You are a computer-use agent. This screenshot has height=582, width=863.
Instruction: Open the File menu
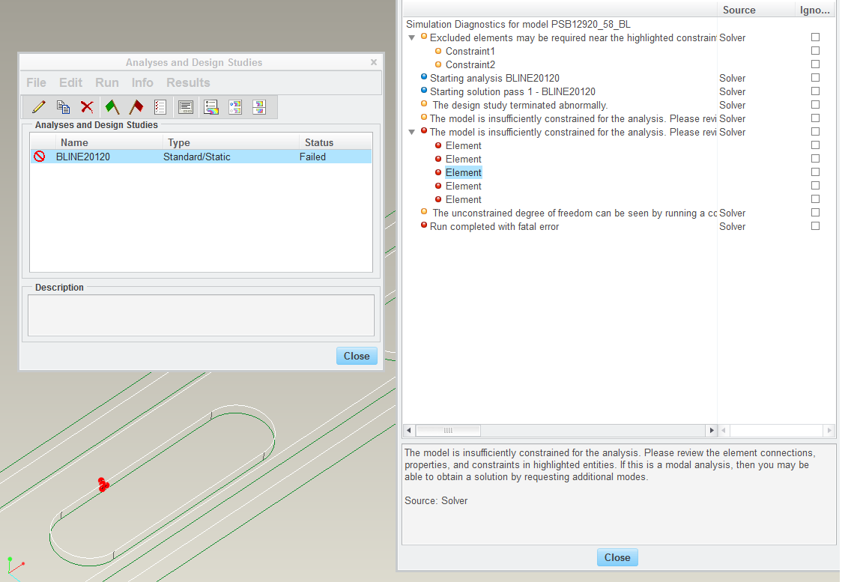pos(36,82)
